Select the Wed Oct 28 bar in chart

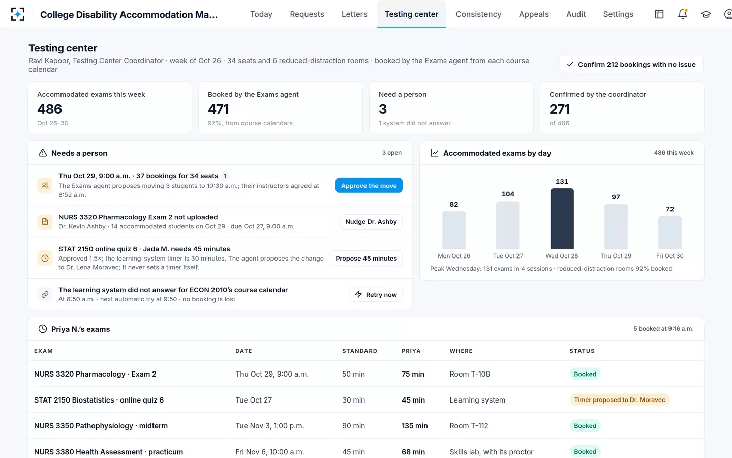(562, 219)
